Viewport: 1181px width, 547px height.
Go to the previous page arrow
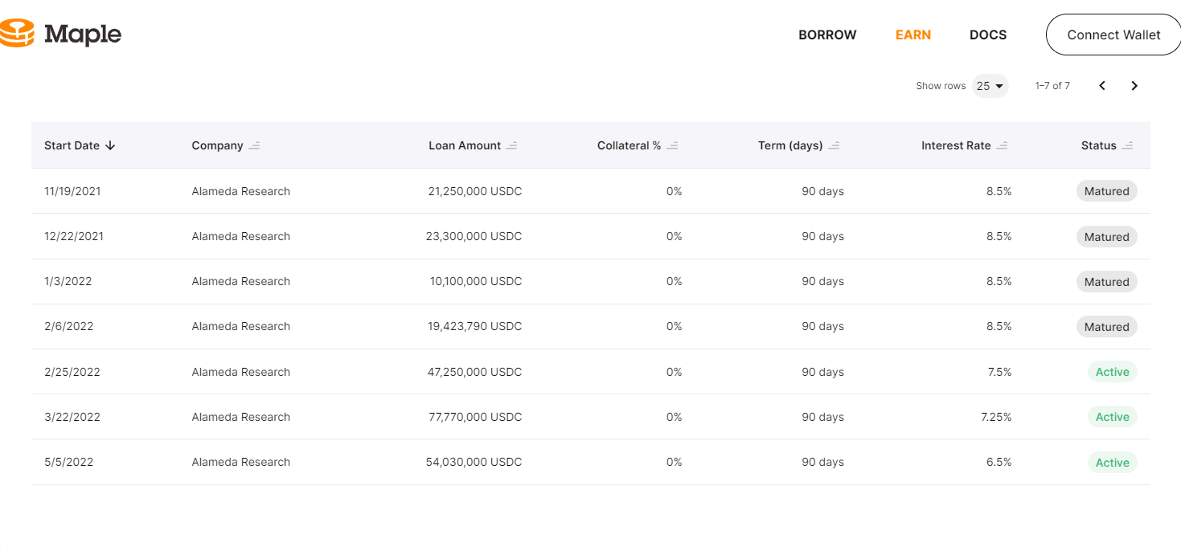coord(1102,86)
